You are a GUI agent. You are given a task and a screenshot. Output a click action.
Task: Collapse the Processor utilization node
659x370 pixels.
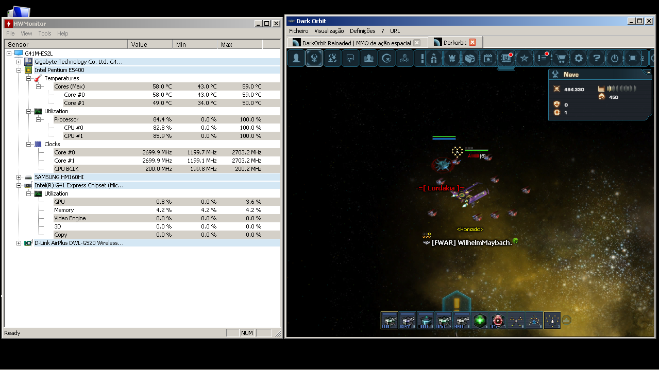[x=39, y=119]
